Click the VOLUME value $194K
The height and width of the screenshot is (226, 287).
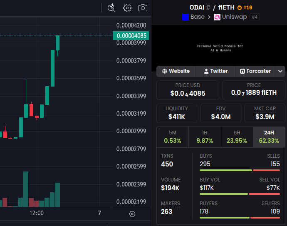point(170,188)
